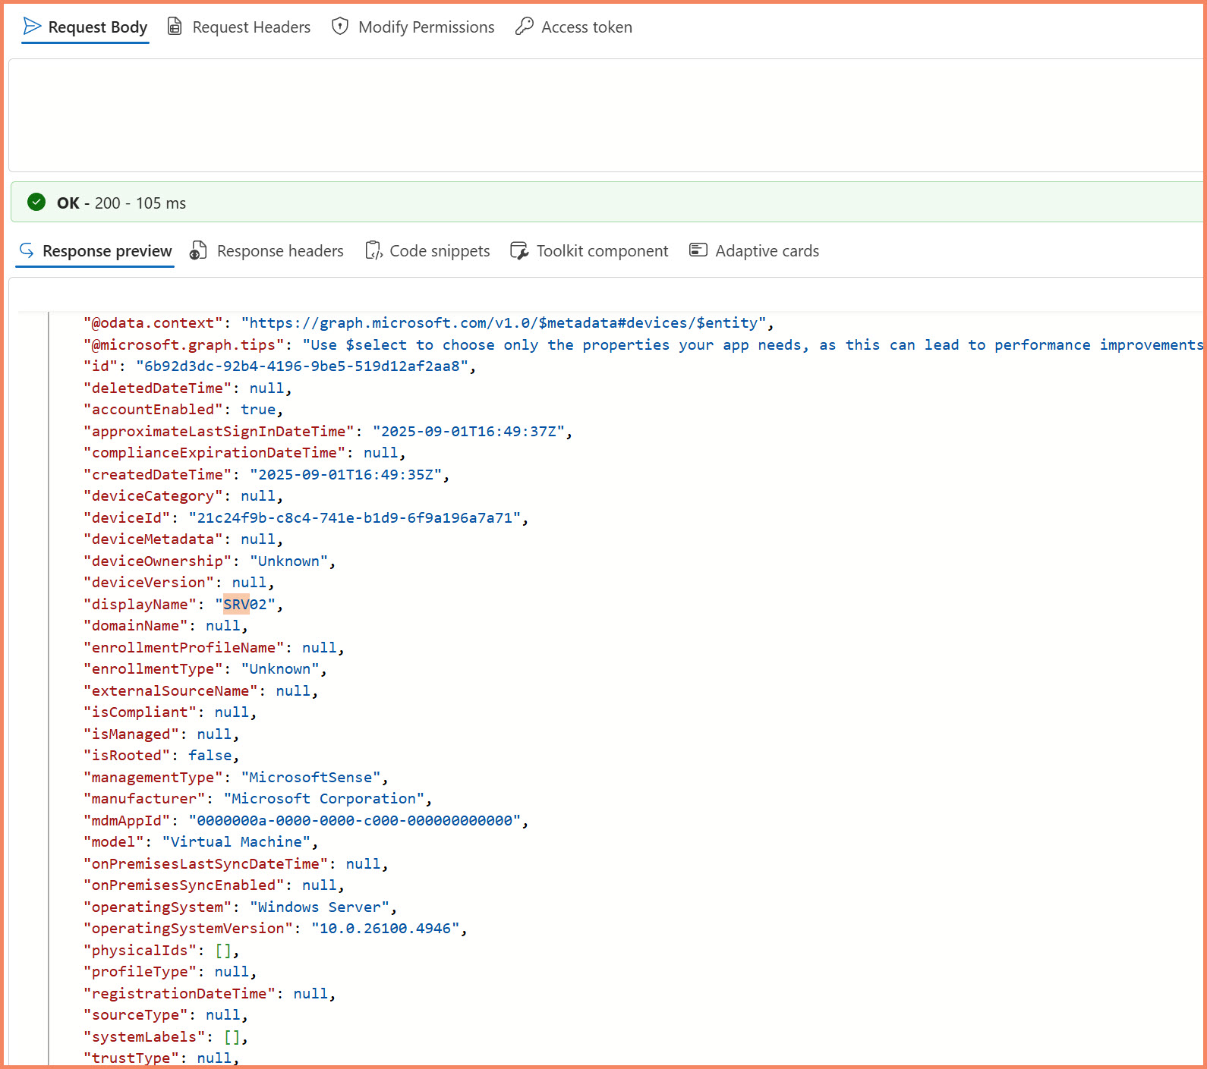Click the "Microsoft Corporation" manufacturer value
1207x1069 pixels.
click(324, 799)
